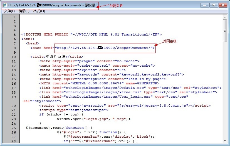This screenshot has width=230, height=146.
Task: Click the DOCTYPE declaration on line 5
Action: (x=91, y=35)
